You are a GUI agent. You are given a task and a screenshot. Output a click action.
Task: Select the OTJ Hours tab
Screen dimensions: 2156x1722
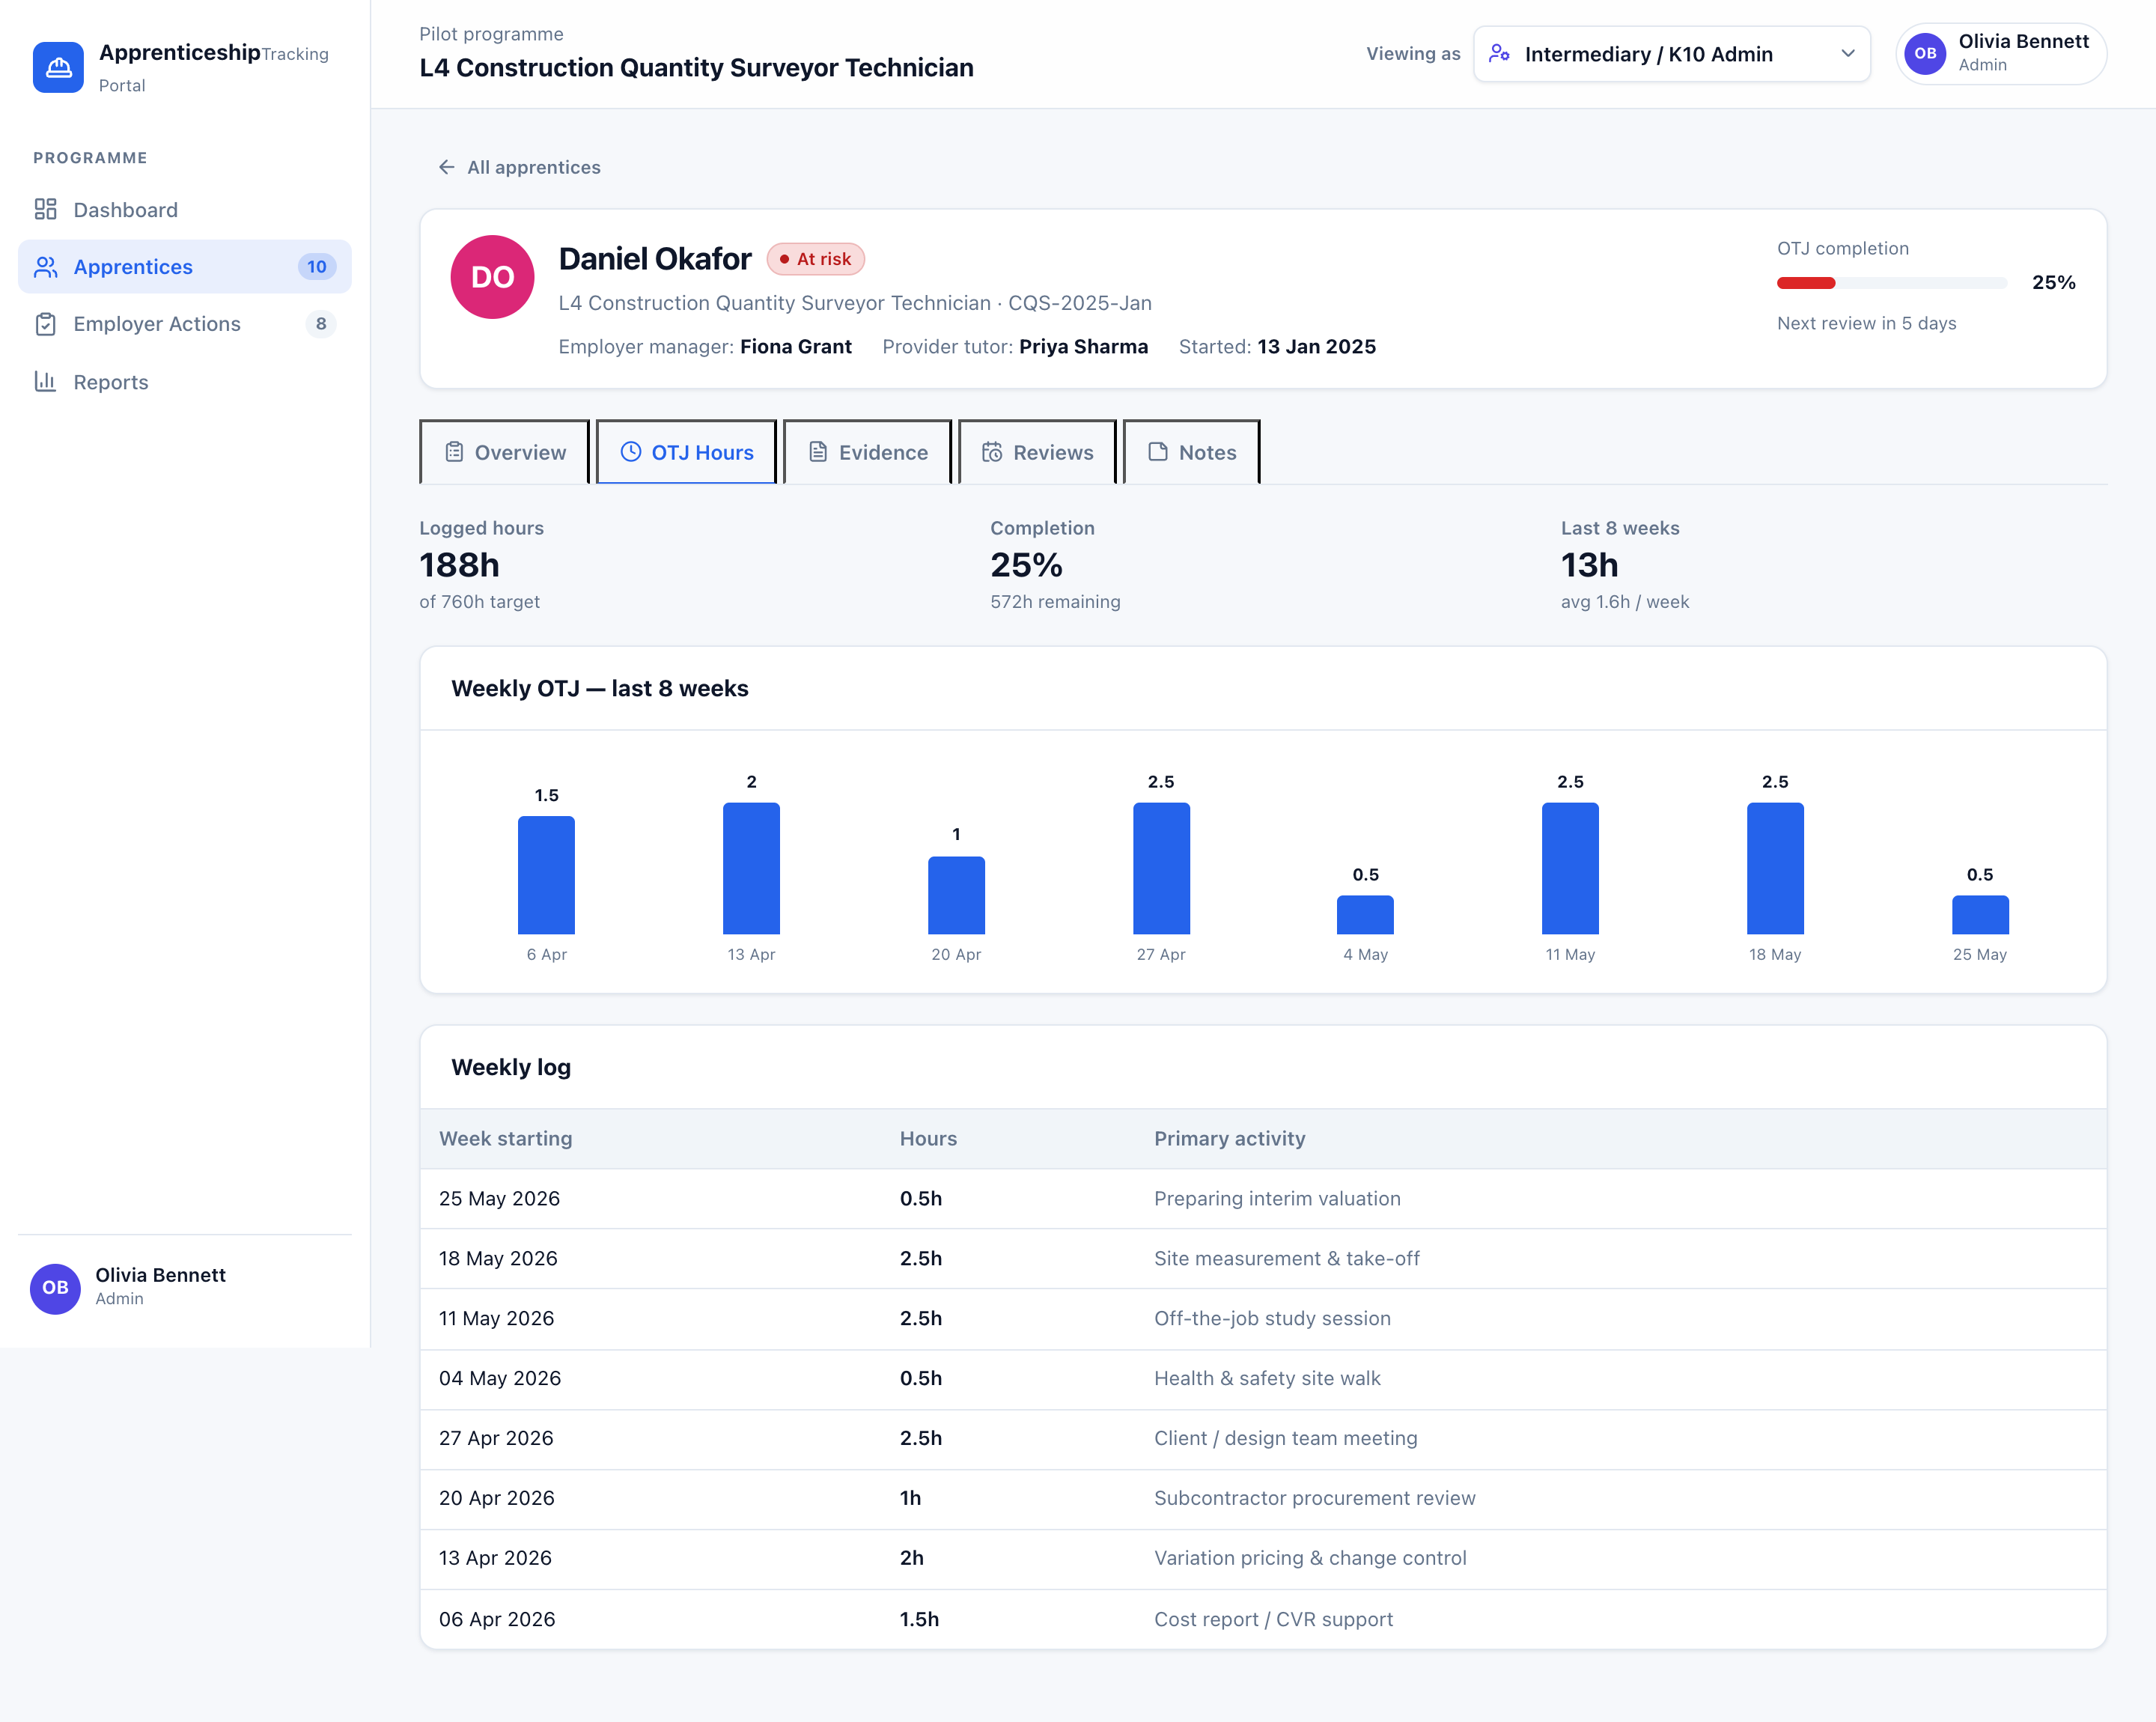[x=686, y=452]
